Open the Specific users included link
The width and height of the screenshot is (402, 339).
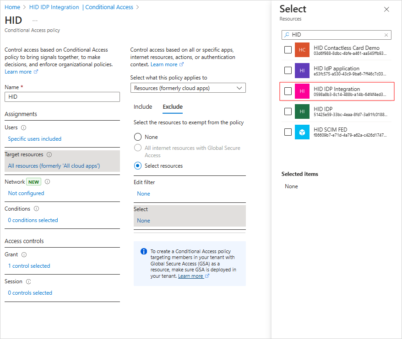(x=35, y=139)
